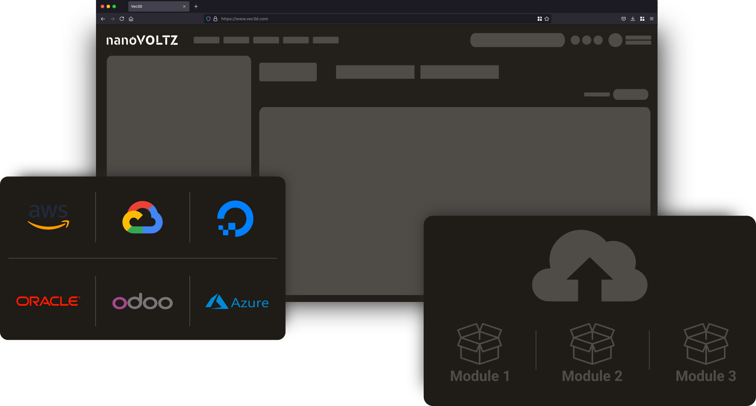This screenshot has width=756, height=406.
Task: Open the extensions grid icon in toolbar
Action: click(642, 19)
